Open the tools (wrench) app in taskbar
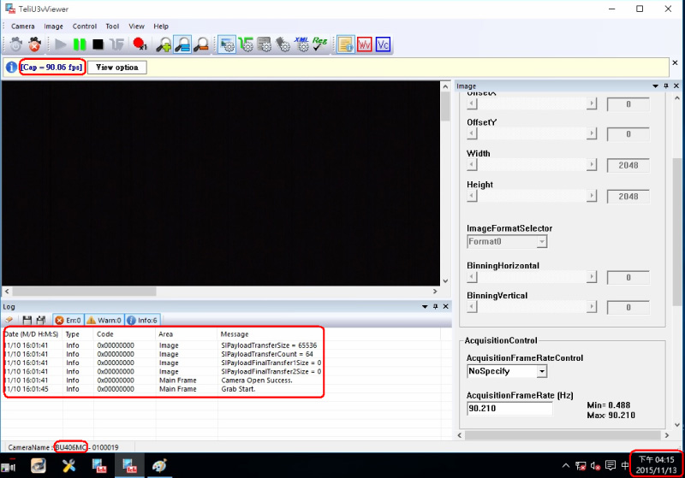Screen dimensions: 685x478 (68, 466)
